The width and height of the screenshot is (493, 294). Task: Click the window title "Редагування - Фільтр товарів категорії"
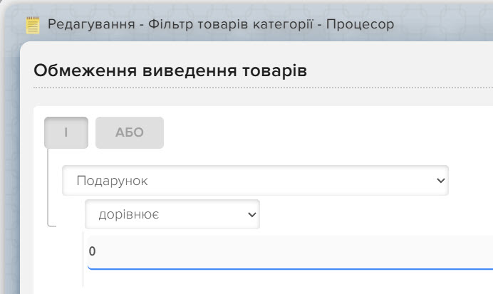pos(180,24)
